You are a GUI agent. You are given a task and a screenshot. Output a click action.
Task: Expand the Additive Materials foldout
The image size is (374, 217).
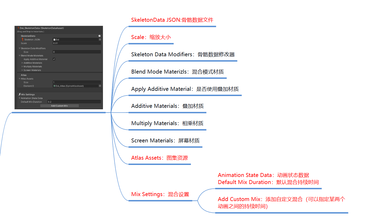22,63
